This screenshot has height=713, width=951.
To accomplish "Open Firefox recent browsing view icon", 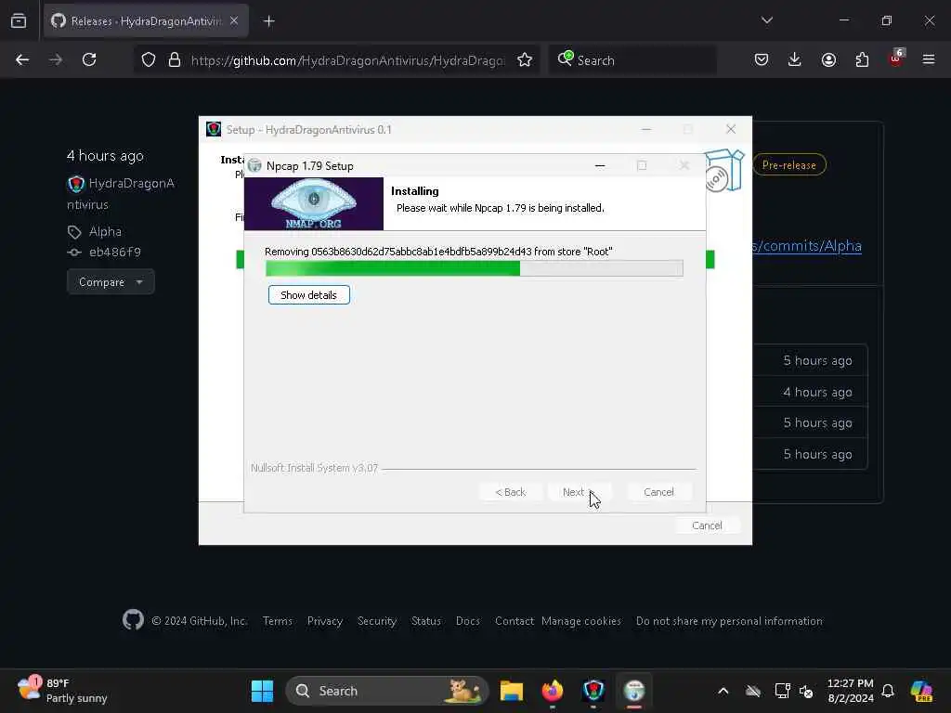I will tap(19, 21).
